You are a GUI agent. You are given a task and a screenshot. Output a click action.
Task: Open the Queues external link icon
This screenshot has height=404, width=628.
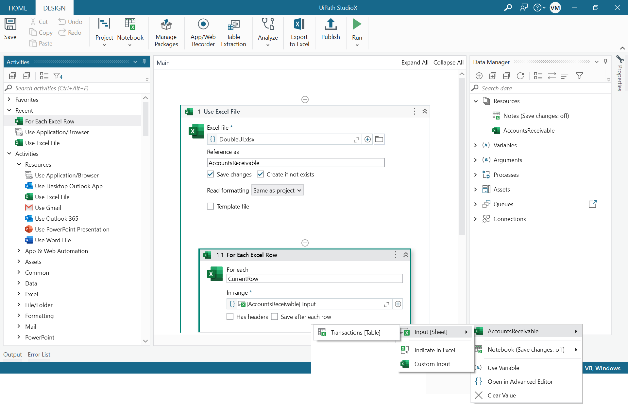592,204
